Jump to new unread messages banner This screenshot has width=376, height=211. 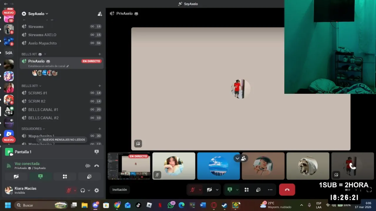[x=62, y=140]
